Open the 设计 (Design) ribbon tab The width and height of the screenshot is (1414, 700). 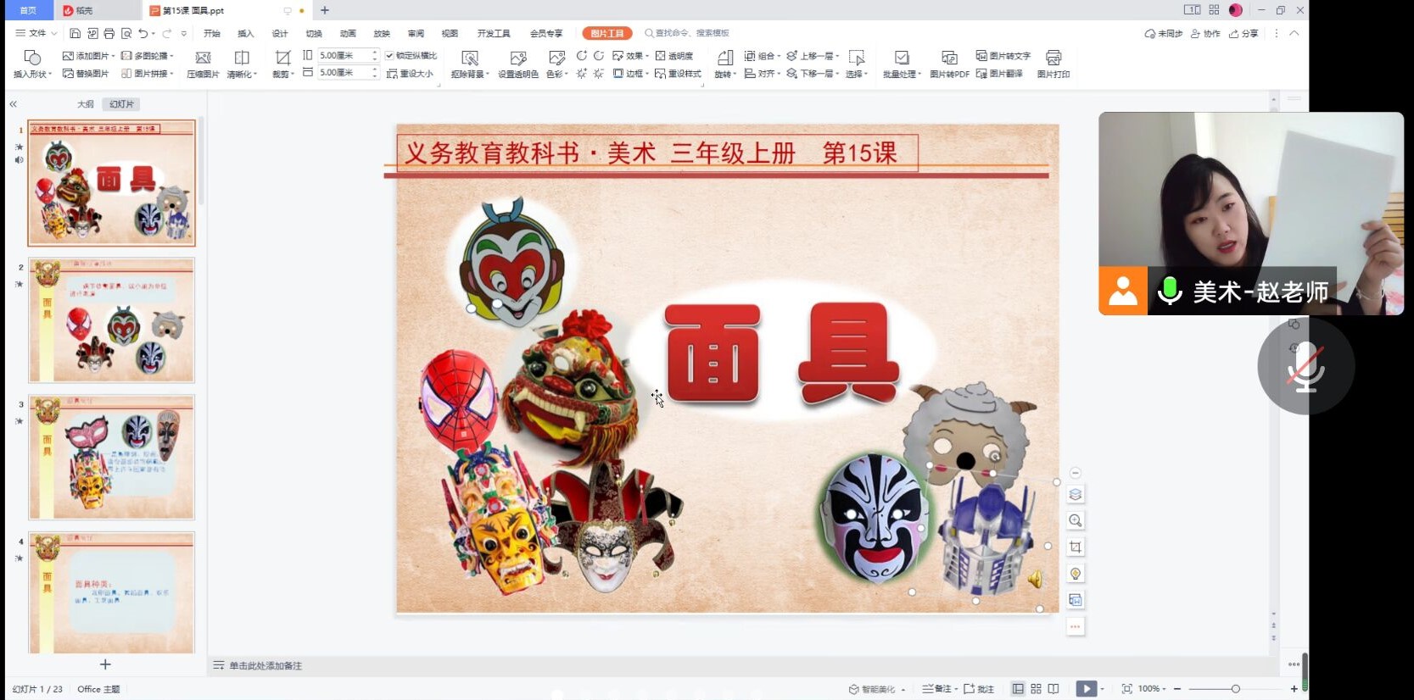[280, 33]
